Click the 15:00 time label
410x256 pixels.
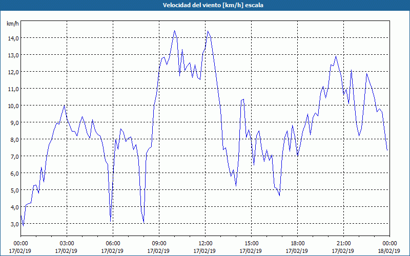pos(251,244)
